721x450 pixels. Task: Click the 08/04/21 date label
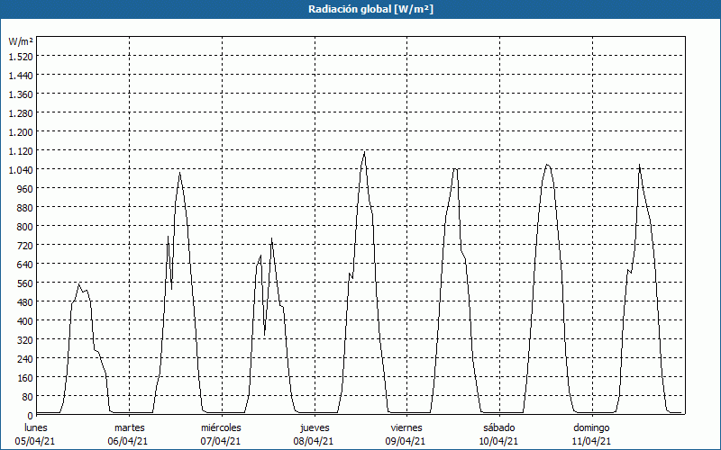pos(314,441)
